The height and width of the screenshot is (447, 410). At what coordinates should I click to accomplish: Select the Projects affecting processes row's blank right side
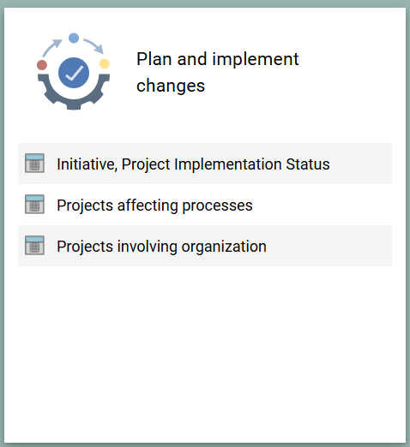323,205
